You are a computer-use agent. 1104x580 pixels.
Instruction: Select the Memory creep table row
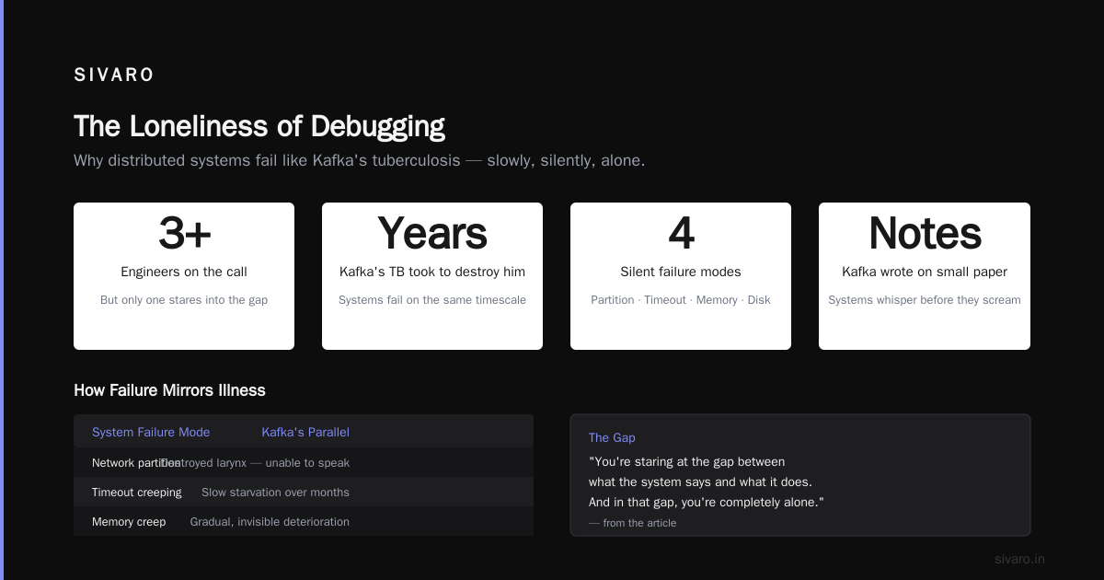(304, 522)
